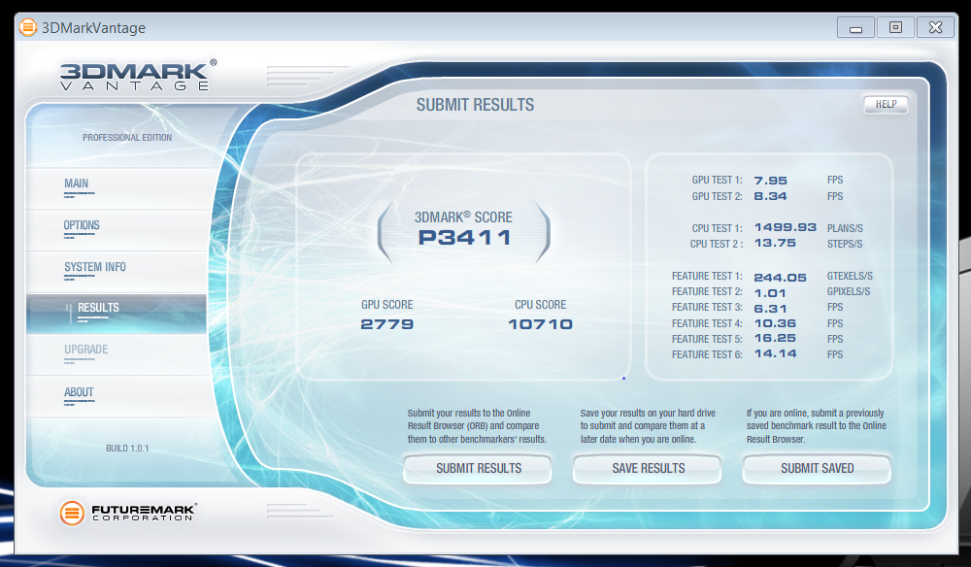Click the CPU score value 10710

pyautogui.click(x=540, y=324)
